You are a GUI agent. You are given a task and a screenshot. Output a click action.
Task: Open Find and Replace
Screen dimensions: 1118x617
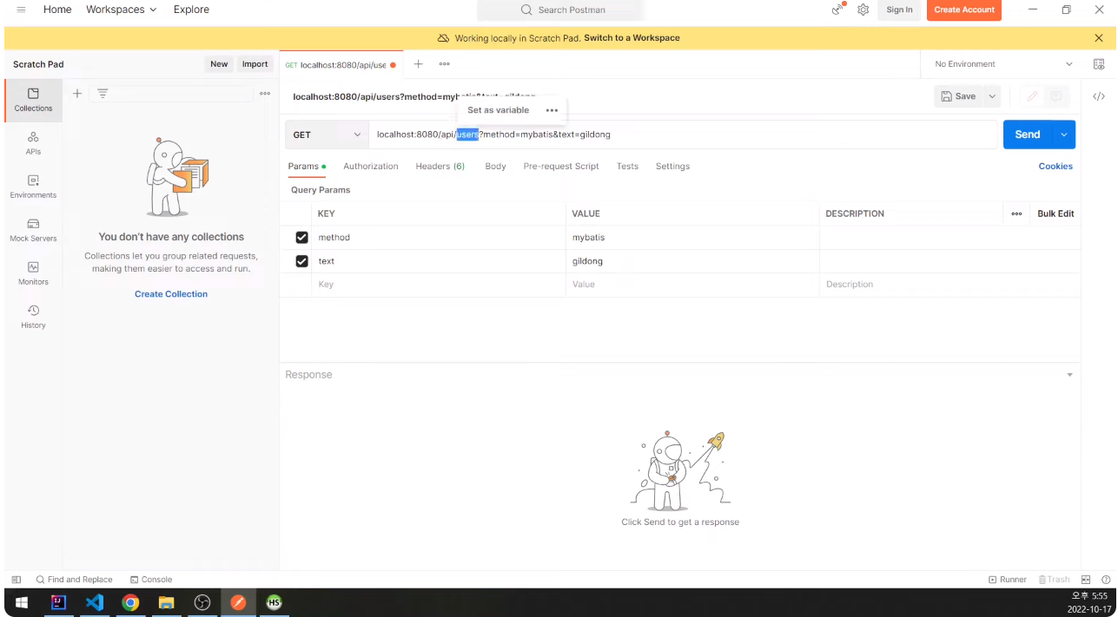(x=75, y=580)
